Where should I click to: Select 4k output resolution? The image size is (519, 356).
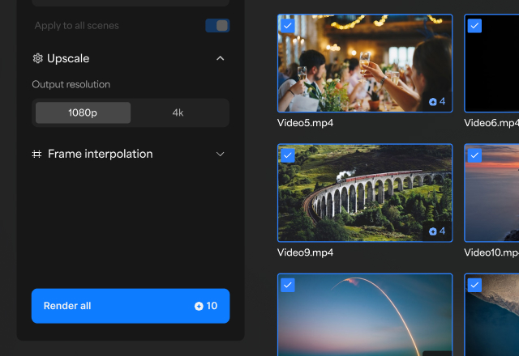178,113
